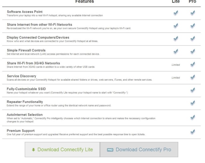Click the PRO badge icon

110,150
